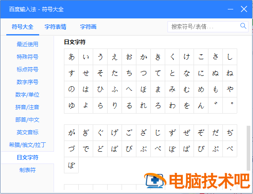The height and width of the screenshot is (194, 253).
Task: Choose the 拼音/注音 category
Action: 27,107
